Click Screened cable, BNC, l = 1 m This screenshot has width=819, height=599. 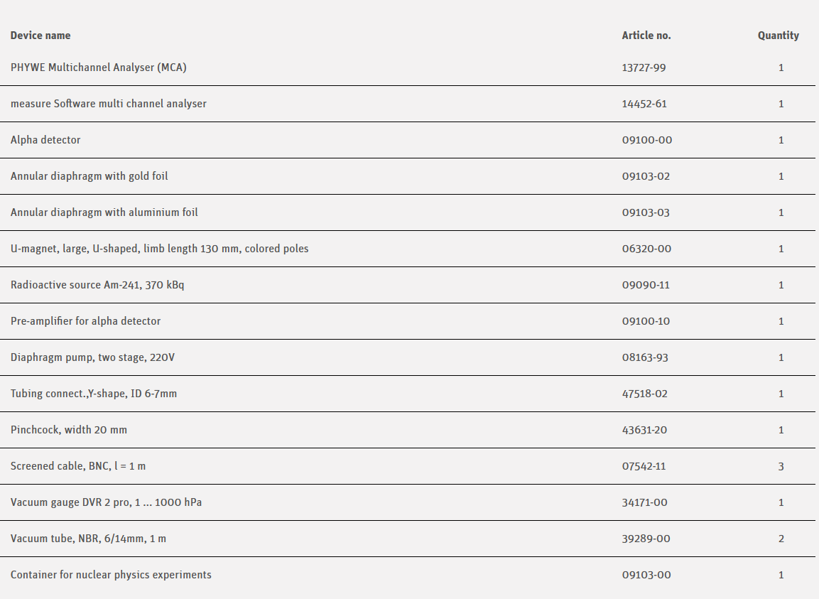[78, 466]
